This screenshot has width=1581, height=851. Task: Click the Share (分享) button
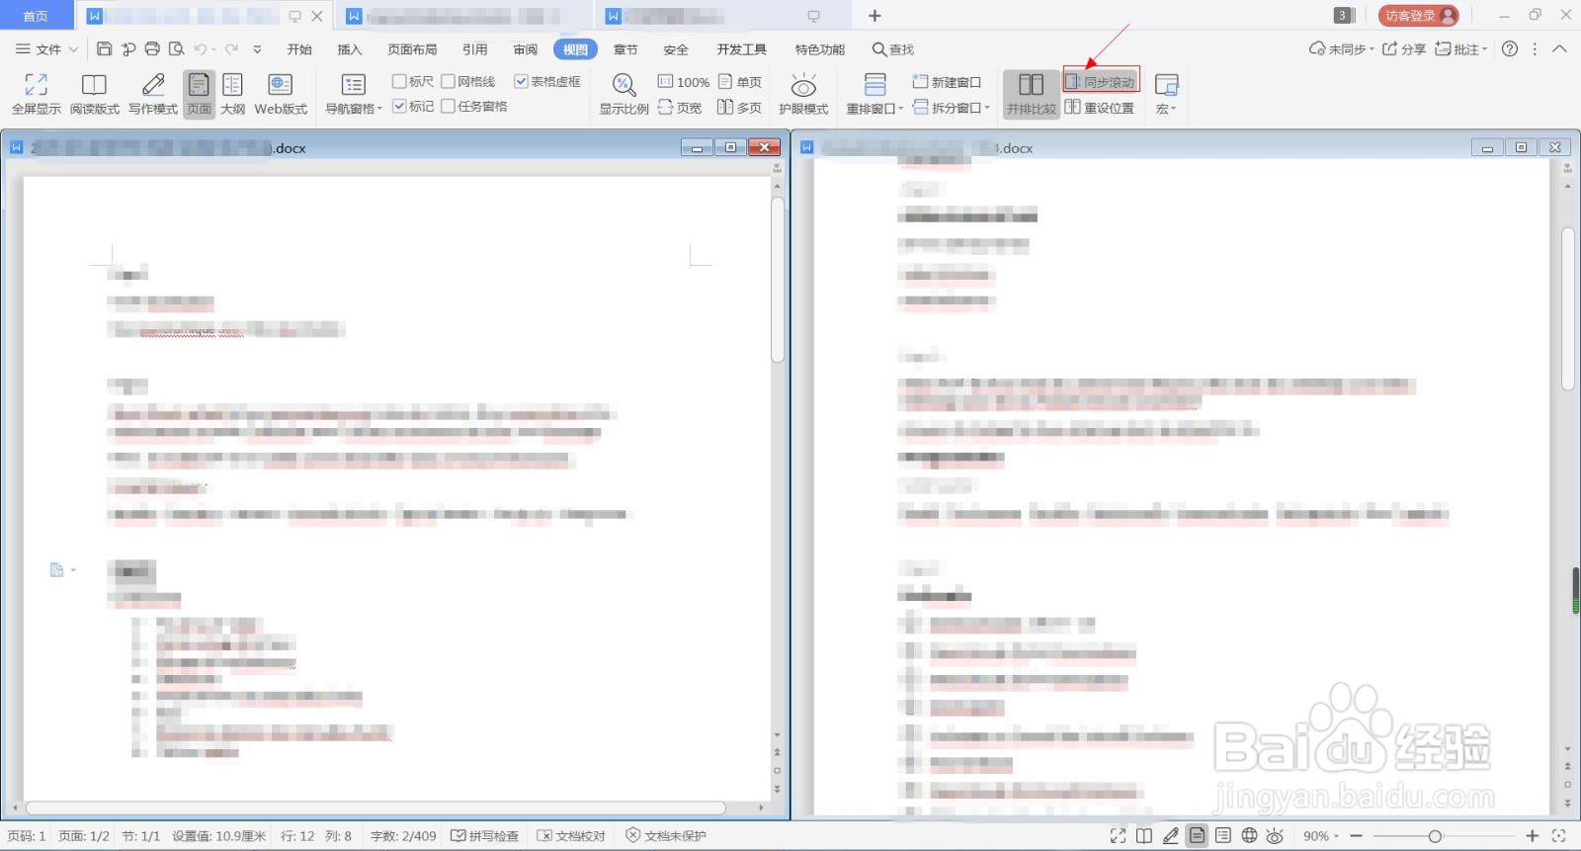pyautogui.click(x=1403, y=48)
